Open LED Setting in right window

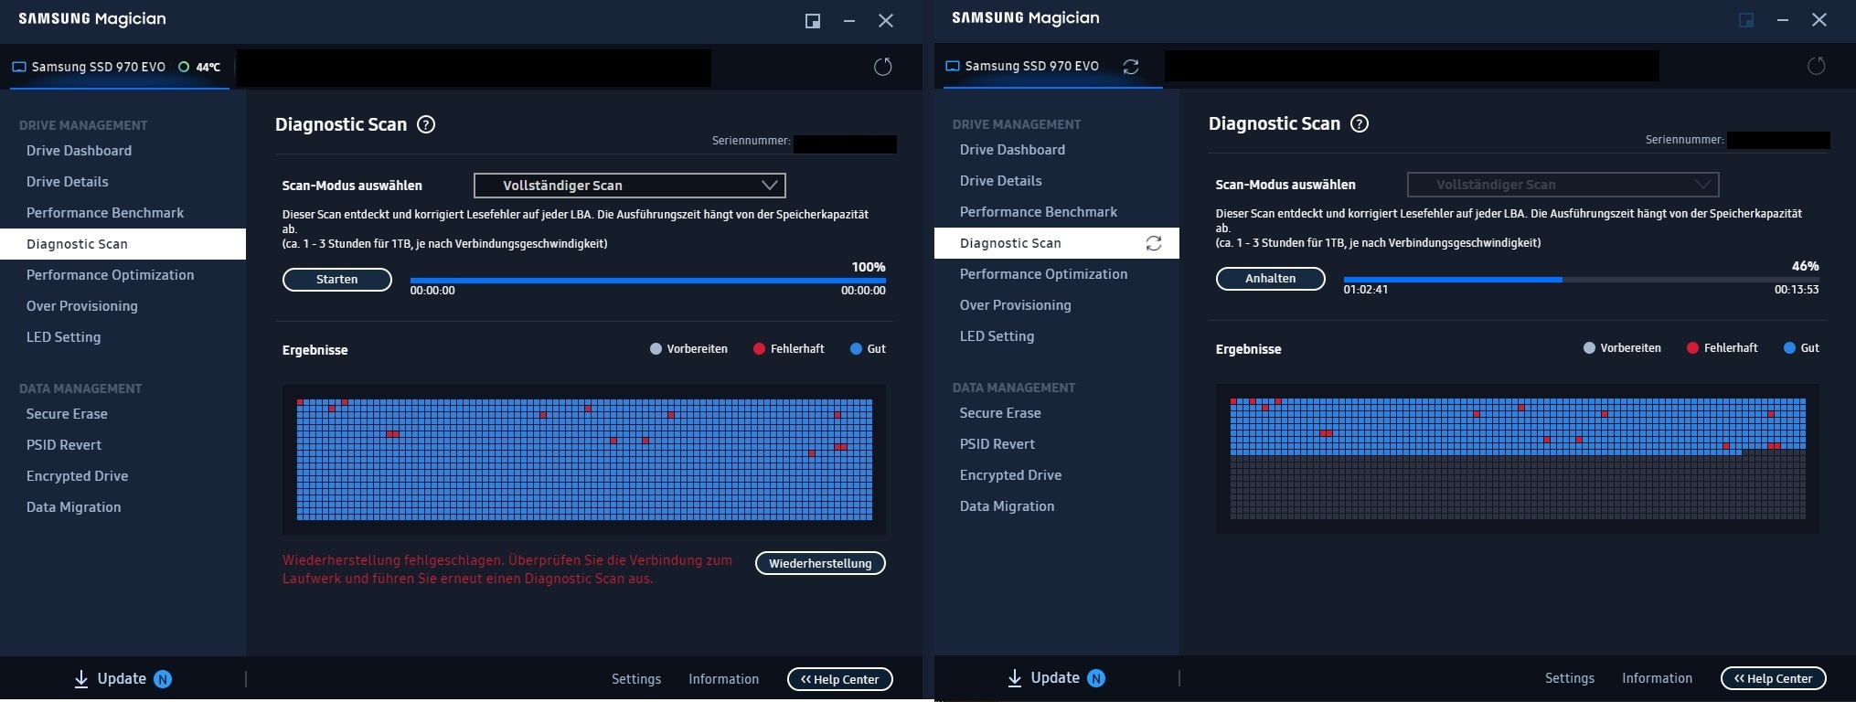[x=997, y=336]
